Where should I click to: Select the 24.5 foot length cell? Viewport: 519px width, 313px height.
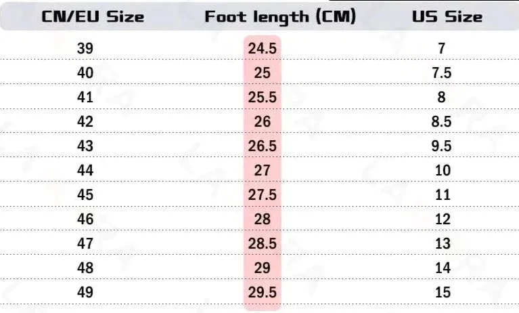(x=262, y=49)
